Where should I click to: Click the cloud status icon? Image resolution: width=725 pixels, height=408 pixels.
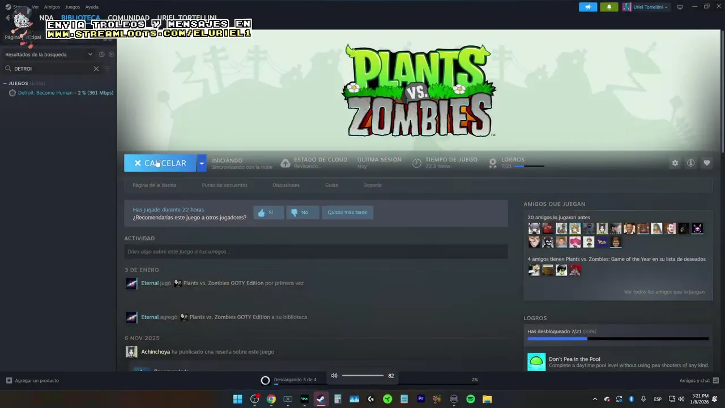[285, 163]
